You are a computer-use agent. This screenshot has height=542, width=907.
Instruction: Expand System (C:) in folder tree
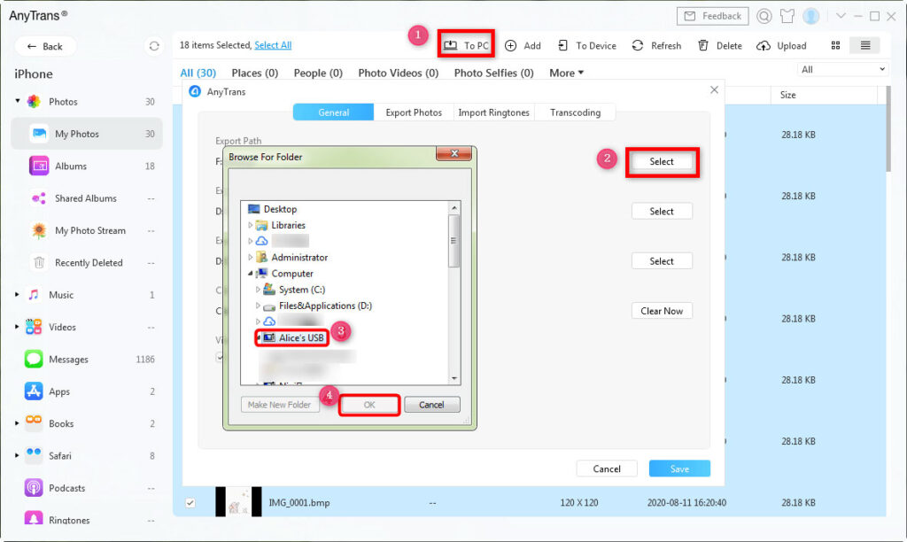[258, 290]
